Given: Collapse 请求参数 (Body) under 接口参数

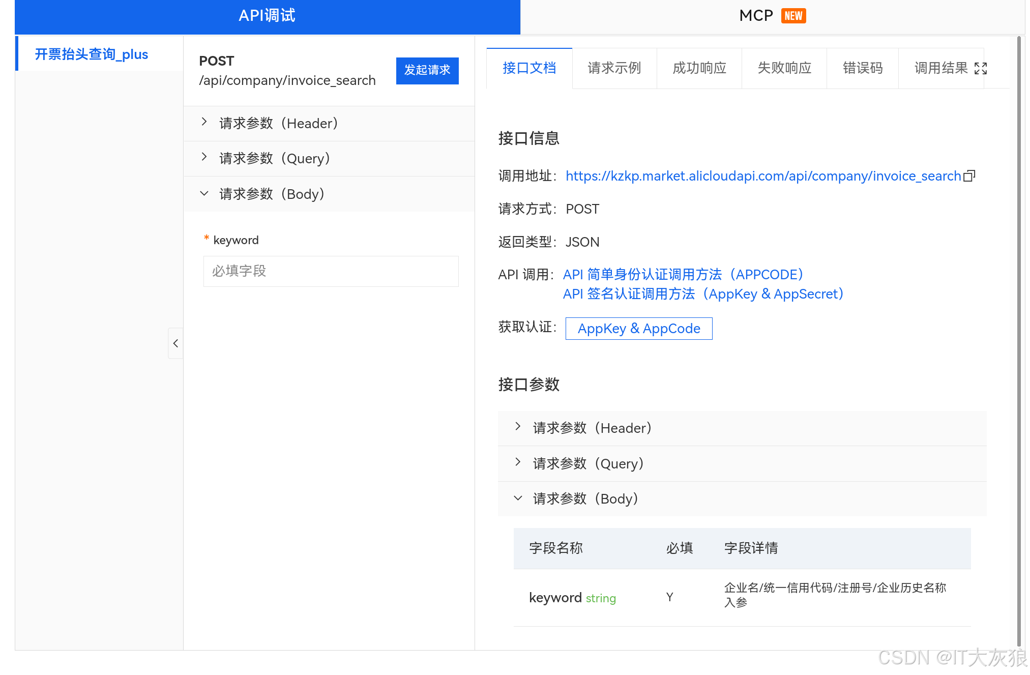Looking at the screenshot, I should click(x=585, y=498).
